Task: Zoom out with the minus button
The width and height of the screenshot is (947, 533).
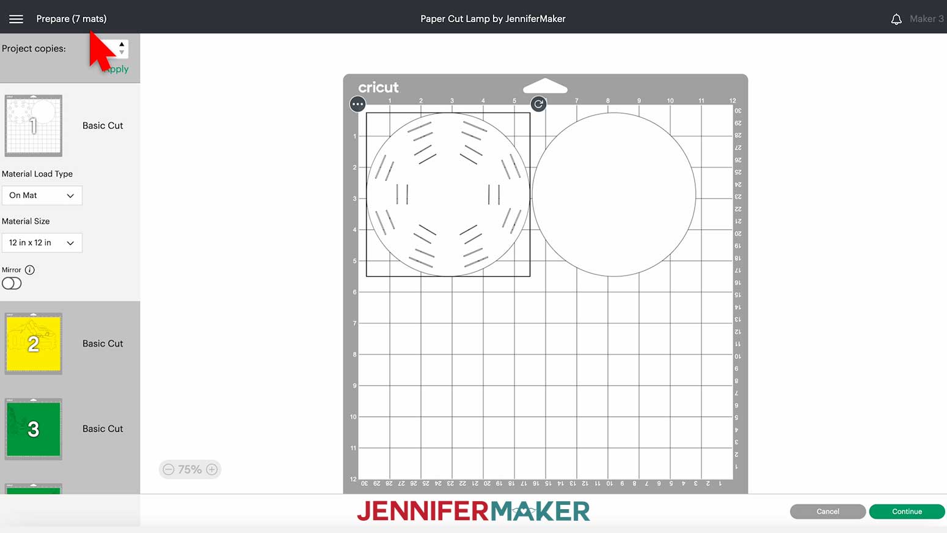Action: [x=169, y=469]
